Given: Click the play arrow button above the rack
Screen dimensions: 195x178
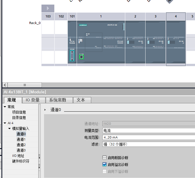Looking at the screenshot, I should (x=48, y=8).
